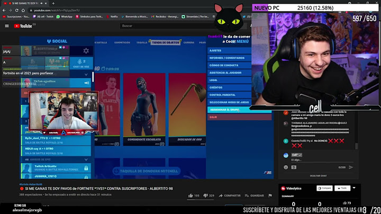Select the Comandante Escarlata skin card
The width and height of the screenshot is (381, 214).
tap(144, 110)
